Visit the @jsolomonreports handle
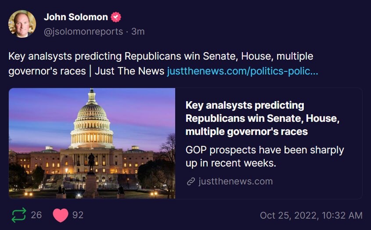Screen dimensions: 371x230 (x=84, y=32)
